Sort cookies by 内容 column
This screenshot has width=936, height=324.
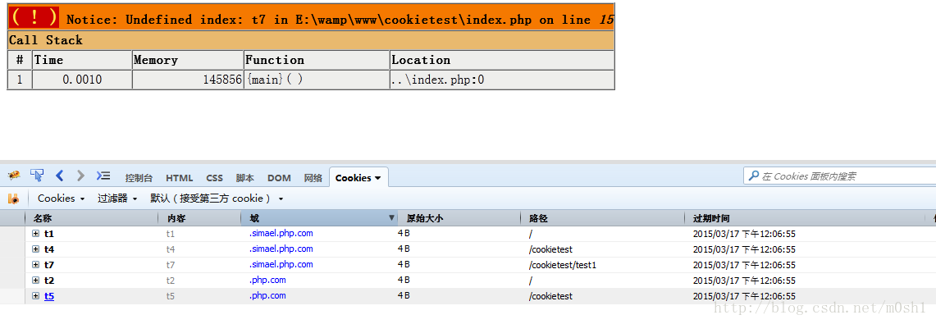[200, 218]
